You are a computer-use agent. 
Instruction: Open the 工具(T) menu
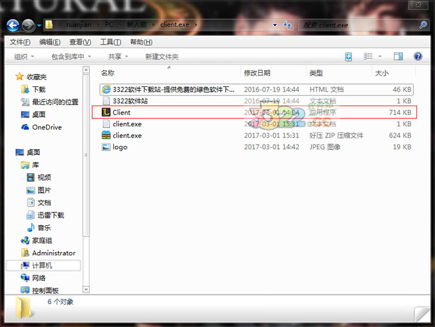111,42
